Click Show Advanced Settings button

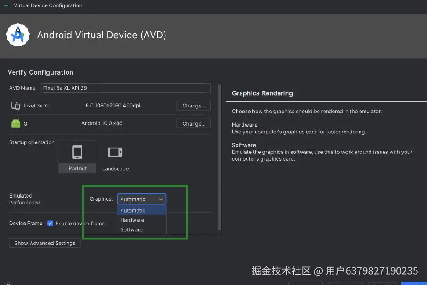(x=45, y=243)
